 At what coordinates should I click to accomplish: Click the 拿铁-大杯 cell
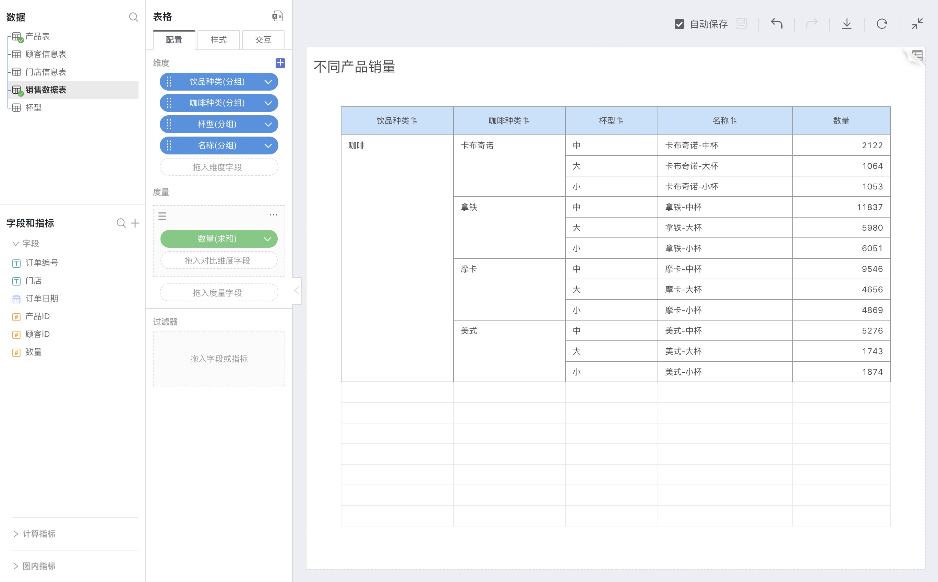(725, 228)
